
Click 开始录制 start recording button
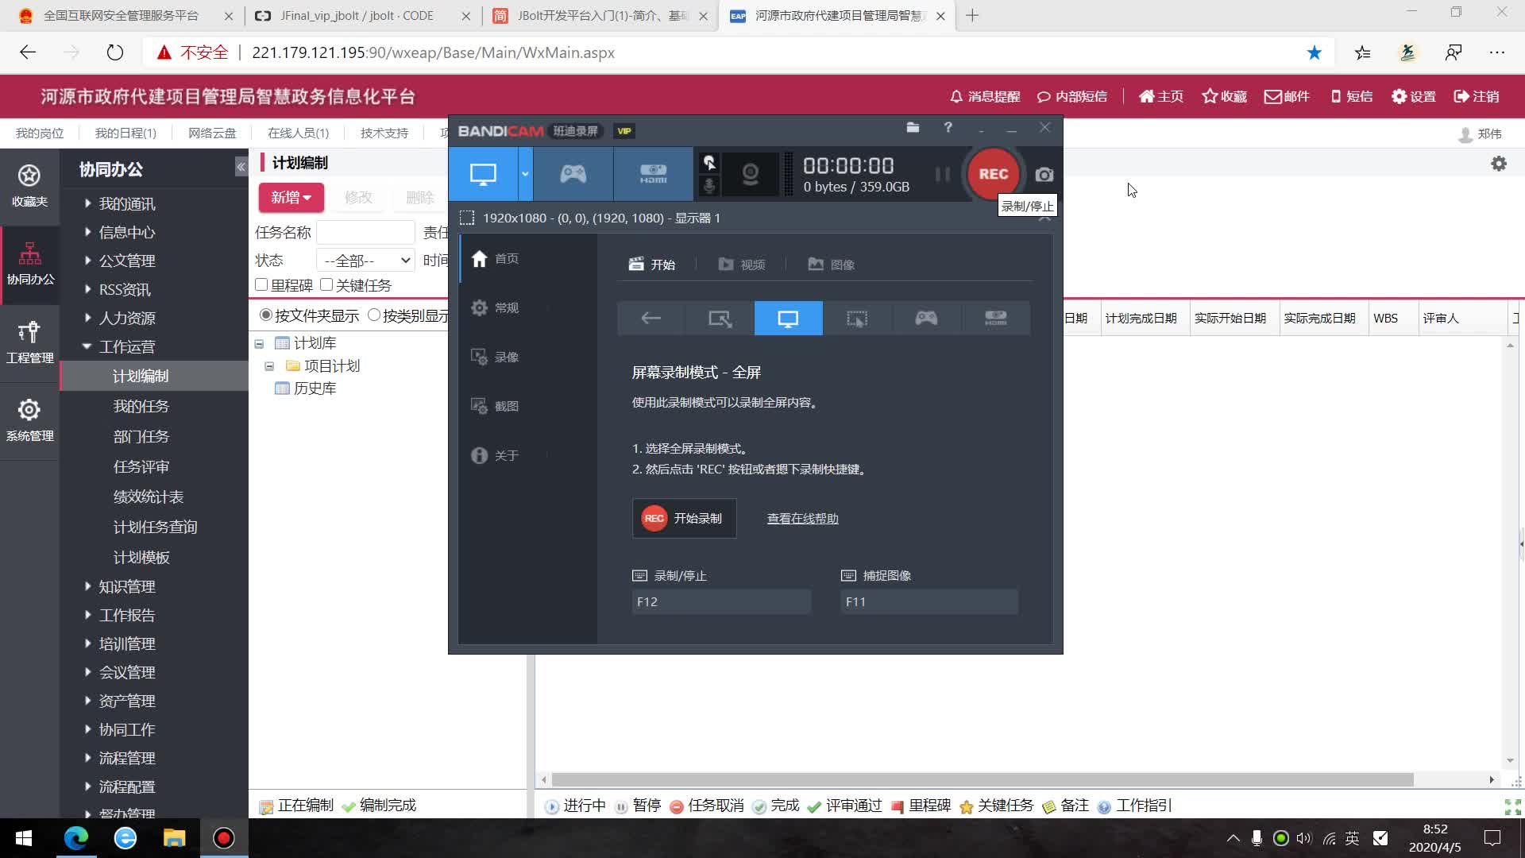(x=684, y=519)
